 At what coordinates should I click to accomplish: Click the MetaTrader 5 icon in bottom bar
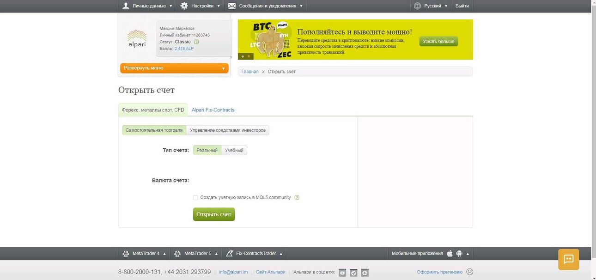[178, 254]
